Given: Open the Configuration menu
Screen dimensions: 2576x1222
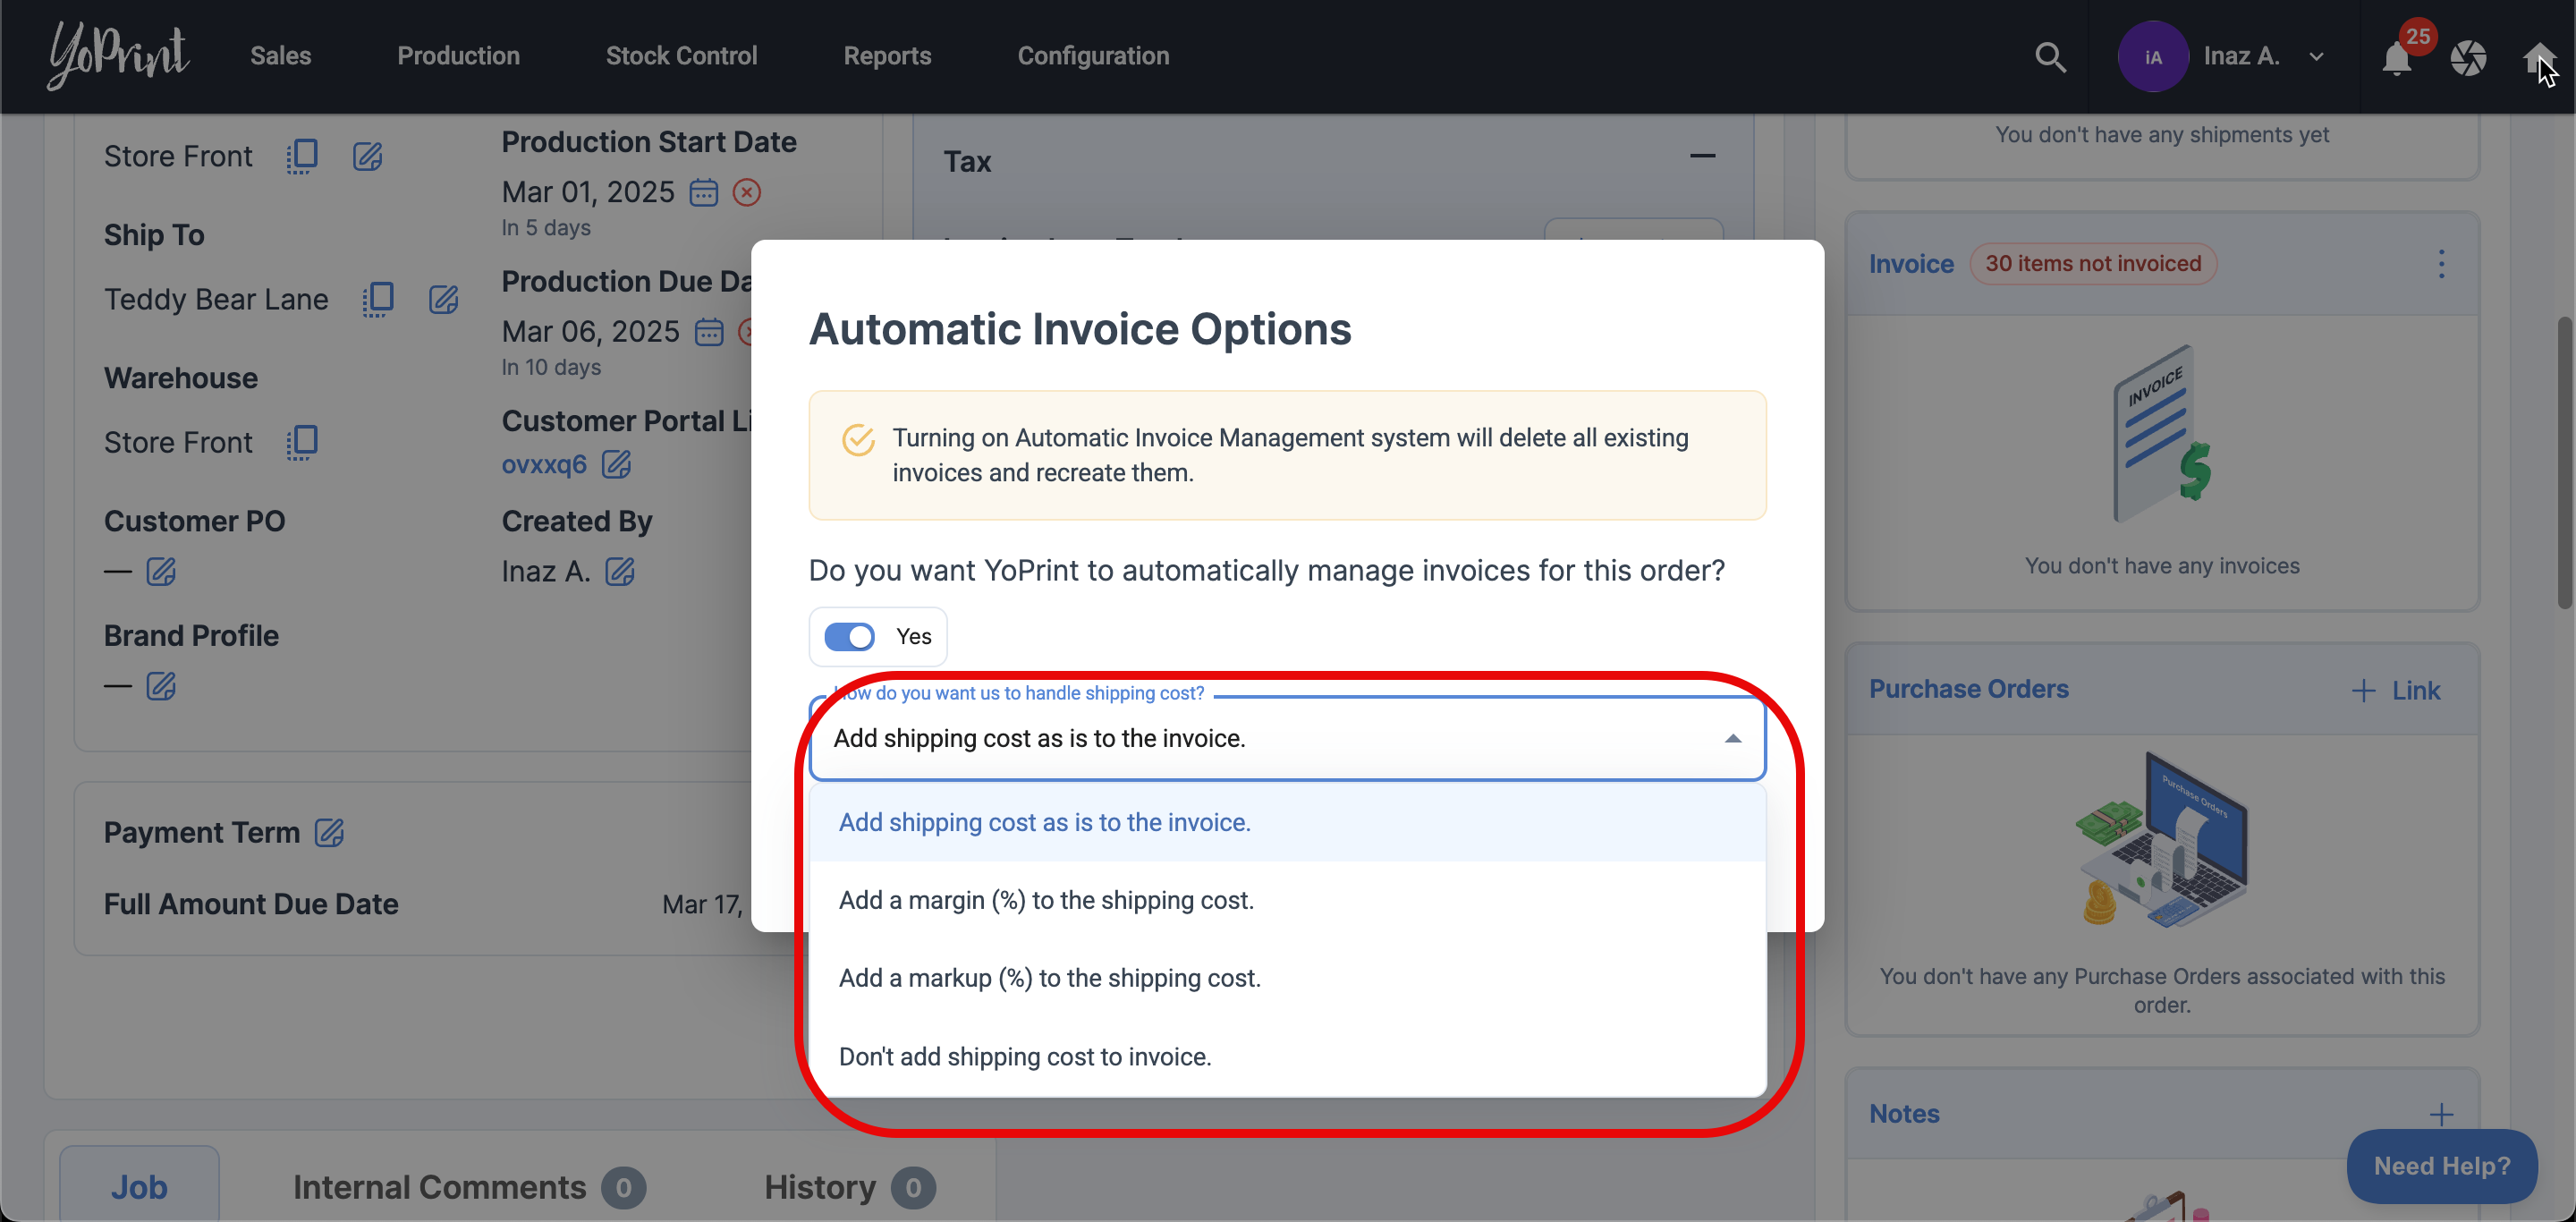Looking at the screenshot, I should pos(1093,56).
